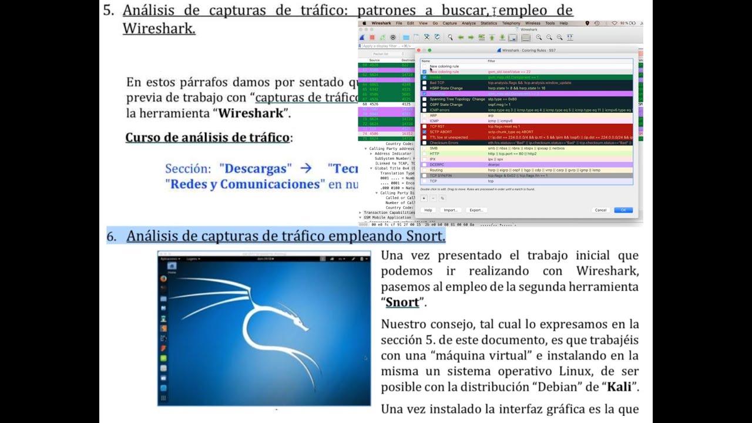752x423 pixels.
Task: Click the open capture file folder icon
Action: click(x=406, y=38)
